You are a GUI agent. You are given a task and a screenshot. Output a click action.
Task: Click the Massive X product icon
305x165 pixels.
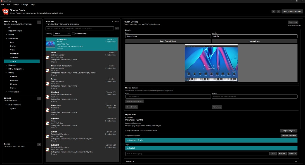click(x=47, y=97)
